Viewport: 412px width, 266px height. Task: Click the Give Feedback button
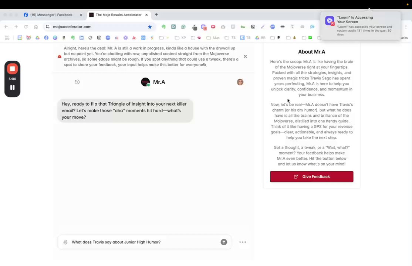point(312,177)
